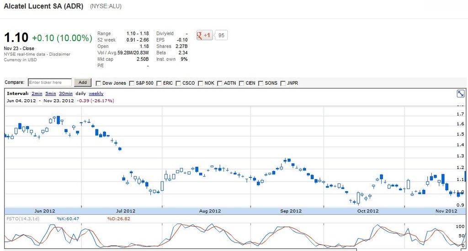This screenshot has height=251, width=468.
Task: Switch chart interval to 5min
Action: pyautogui.click(x=51, y=93)
